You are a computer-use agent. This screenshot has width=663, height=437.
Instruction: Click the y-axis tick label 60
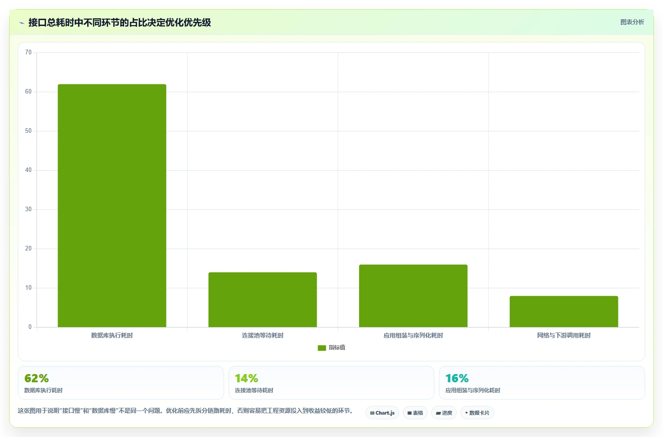[28, 92]
